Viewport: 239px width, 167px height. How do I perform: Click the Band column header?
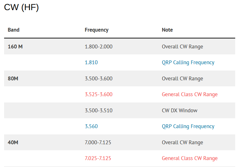tap(14, 30)
